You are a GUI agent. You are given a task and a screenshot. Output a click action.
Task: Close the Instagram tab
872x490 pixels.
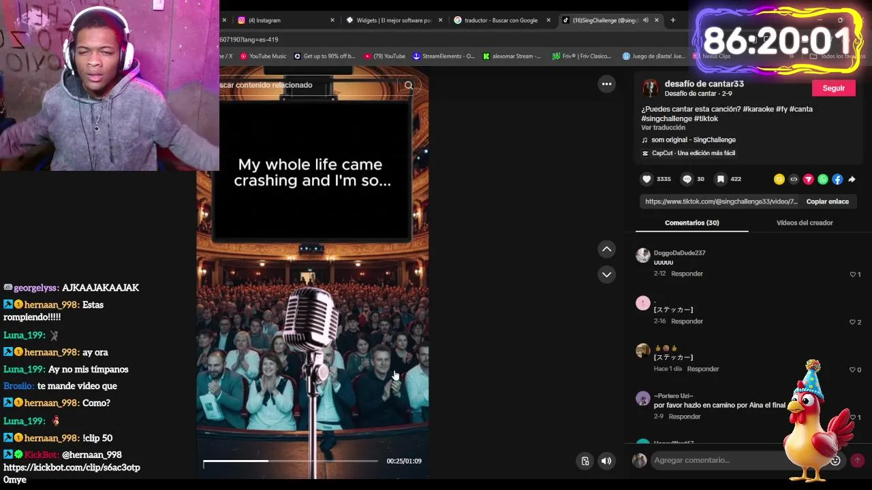coord(332,20)
